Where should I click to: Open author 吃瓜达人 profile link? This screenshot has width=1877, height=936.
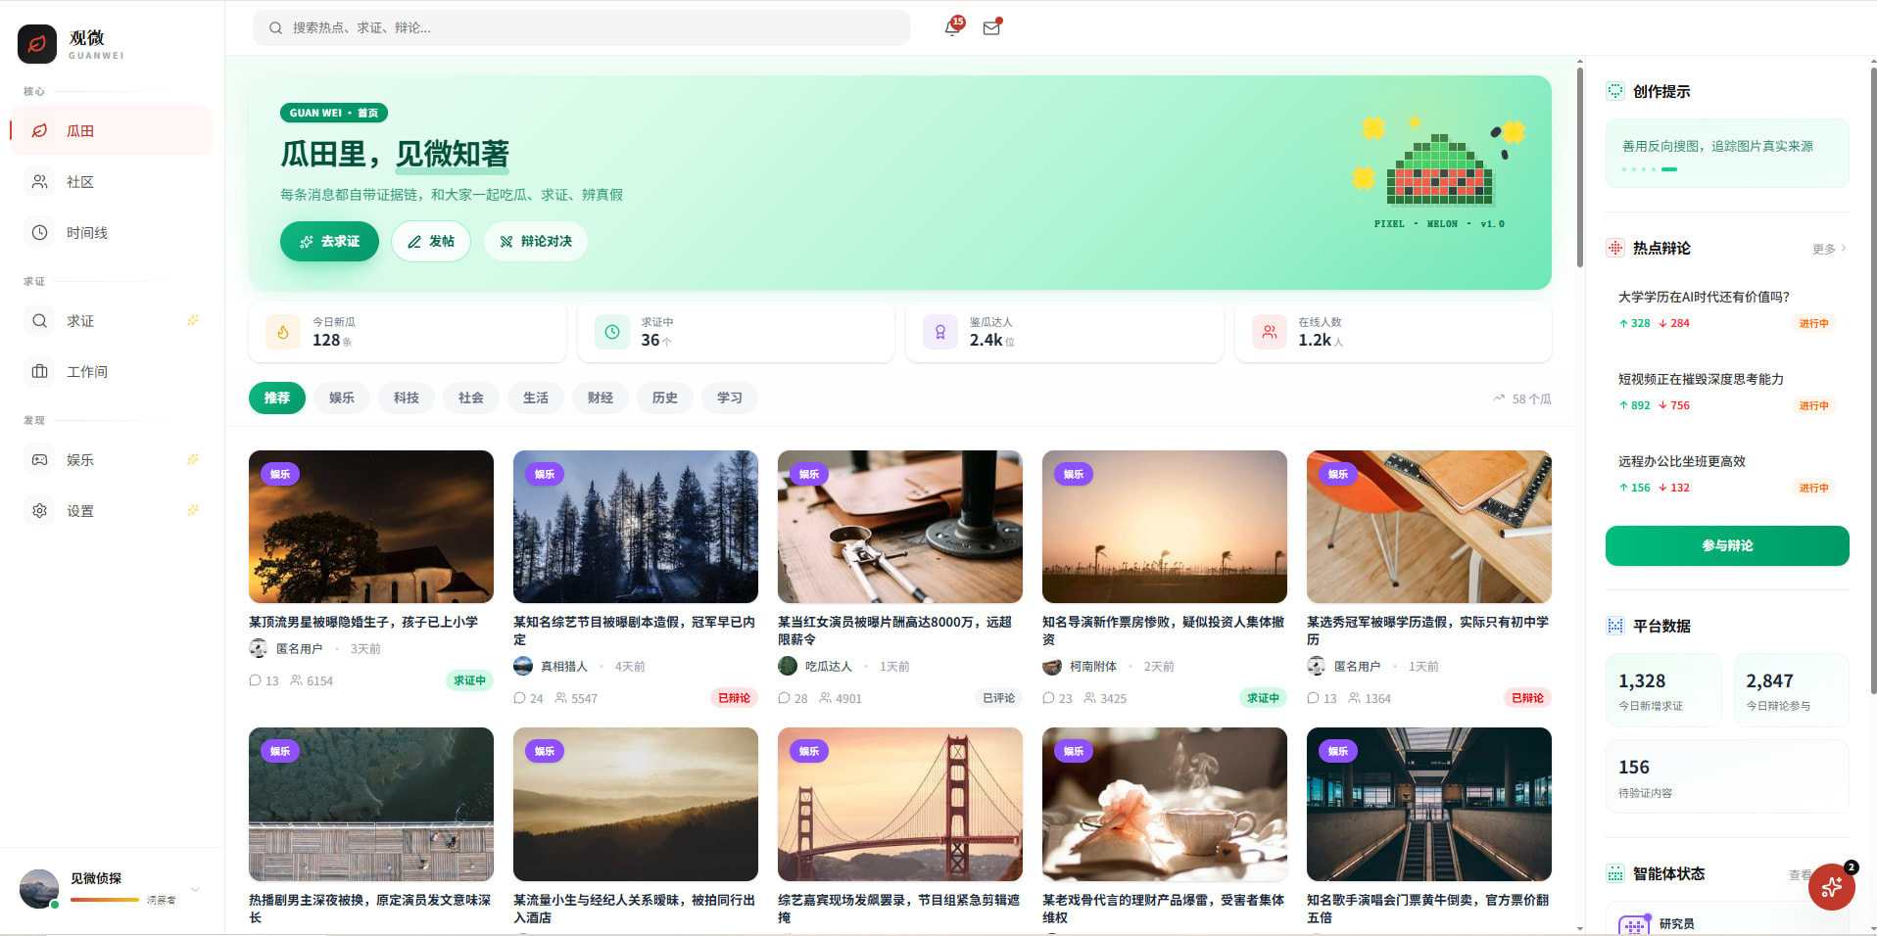coord(829,666)
